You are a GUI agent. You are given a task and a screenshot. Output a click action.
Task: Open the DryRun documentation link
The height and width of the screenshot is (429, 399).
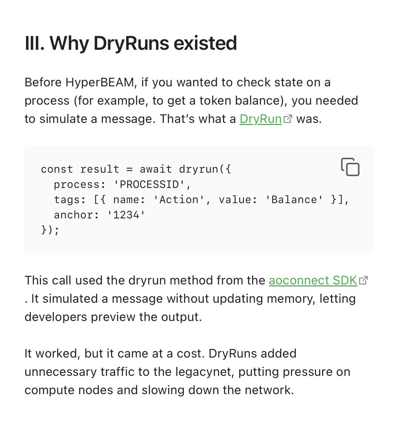261,119
